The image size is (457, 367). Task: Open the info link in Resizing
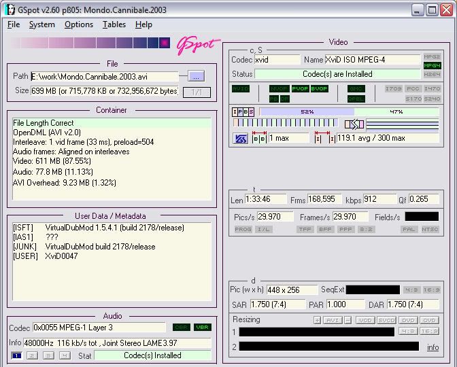[433, 347]
